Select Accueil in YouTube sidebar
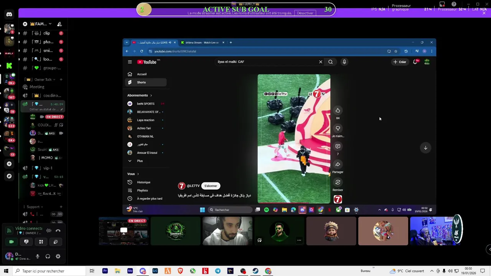 146,74
